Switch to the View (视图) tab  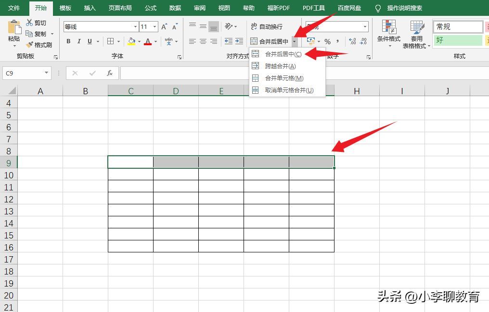pyautogui.click(x=224, y=8)
